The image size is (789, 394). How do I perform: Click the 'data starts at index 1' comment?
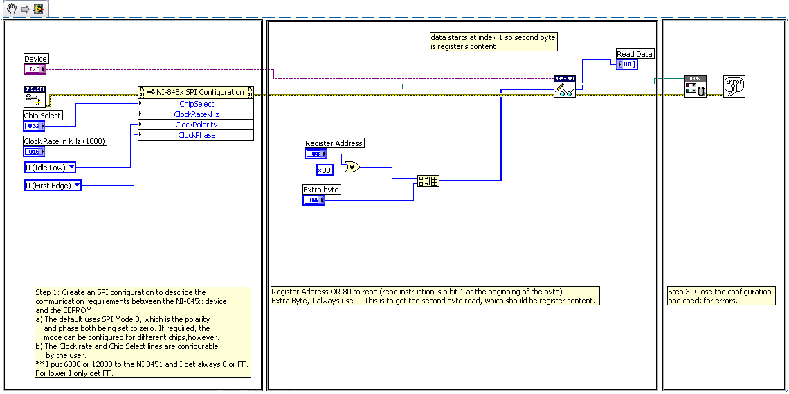tap(493, 42)
